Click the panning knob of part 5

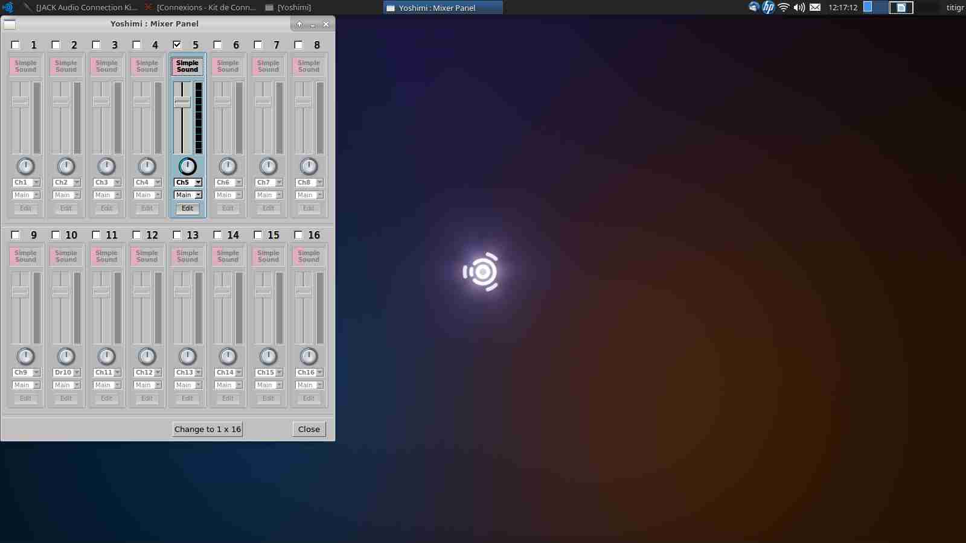[x=187, y=166]
